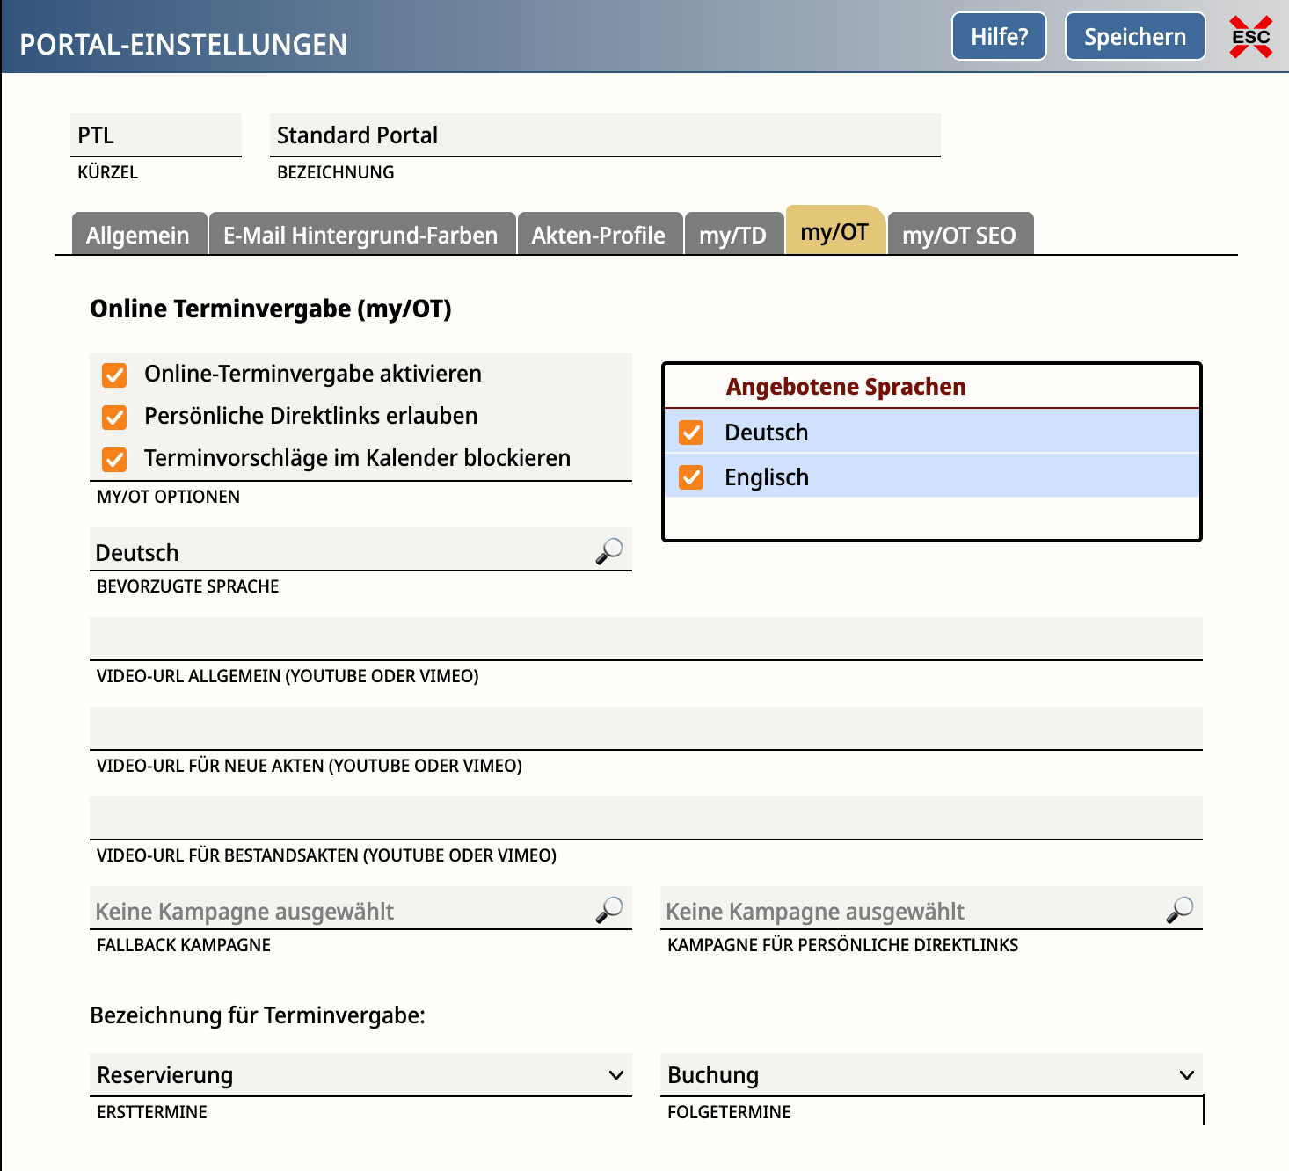Open the my/OT SEO tab
Screen dimensions: 1289x1171
pos(959,235)
